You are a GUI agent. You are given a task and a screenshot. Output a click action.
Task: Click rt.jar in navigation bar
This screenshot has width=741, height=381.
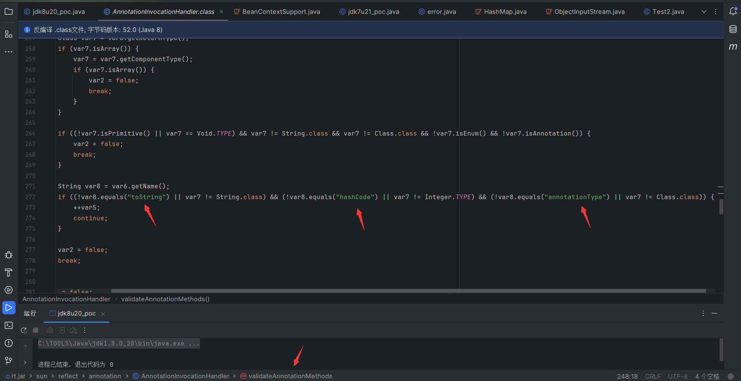[x=15, y=376]
